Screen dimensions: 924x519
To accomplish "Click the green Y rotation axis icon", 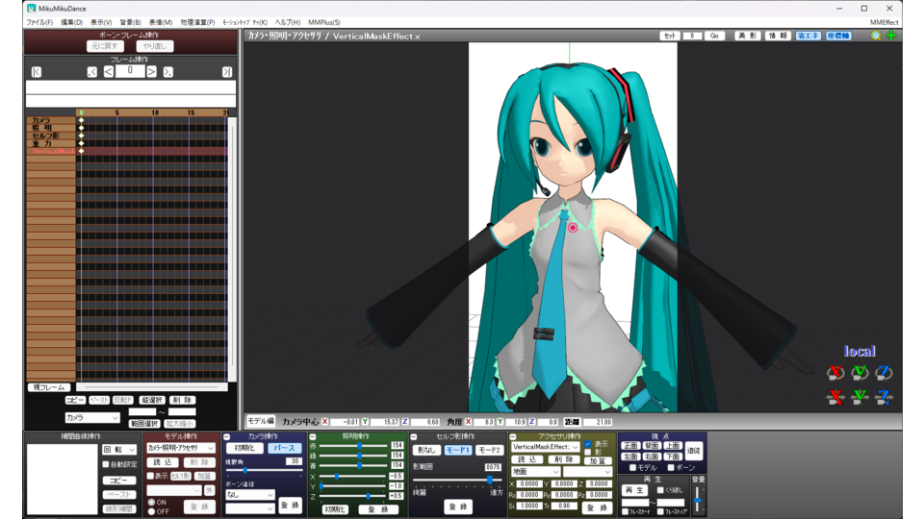I will [860, 373].
